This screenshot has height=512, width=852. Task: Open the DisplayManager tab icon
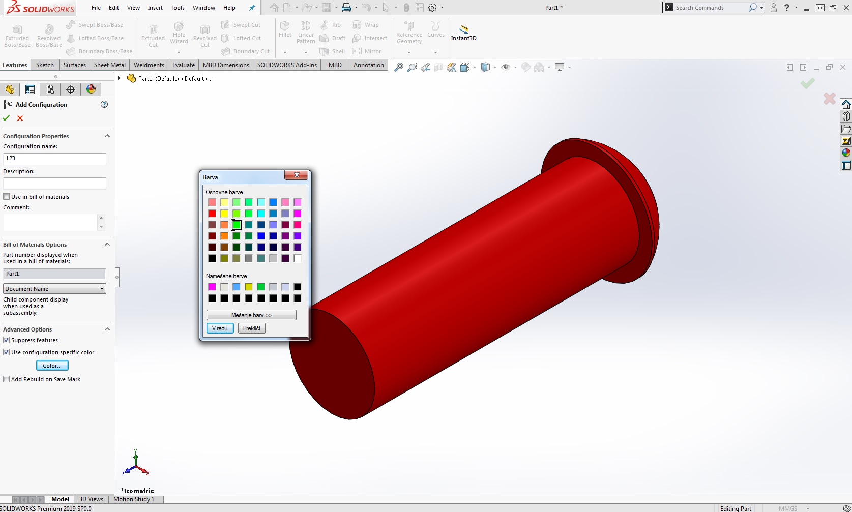(x=91, y=89)
